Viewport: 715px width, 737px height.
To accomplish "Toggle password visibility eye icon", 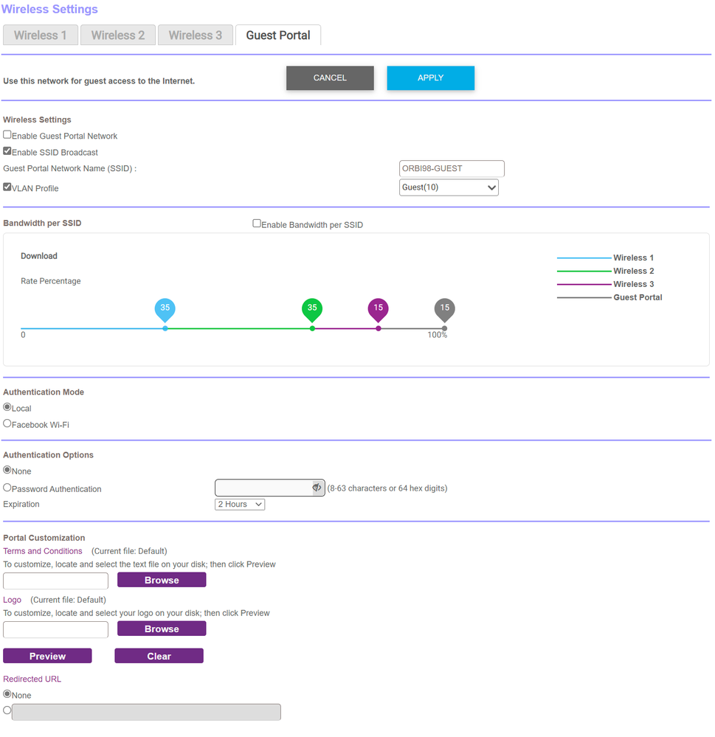I will [317, 488].
